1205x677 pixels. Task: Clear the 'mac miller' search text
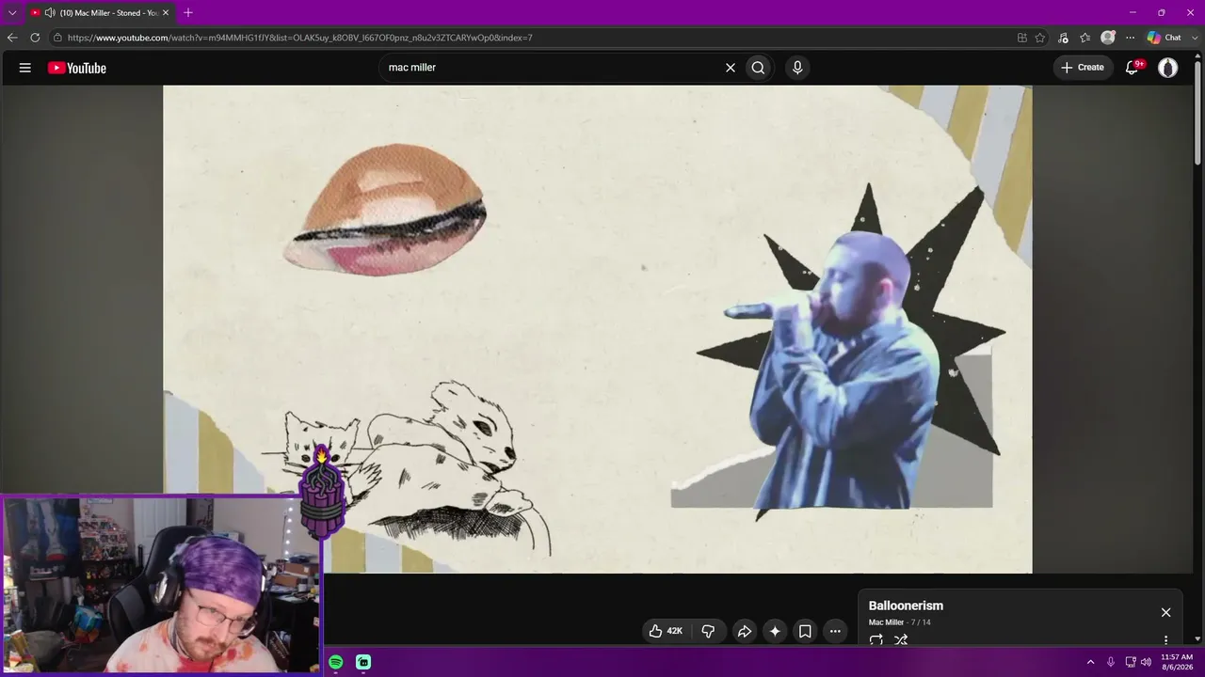(730, 68)
